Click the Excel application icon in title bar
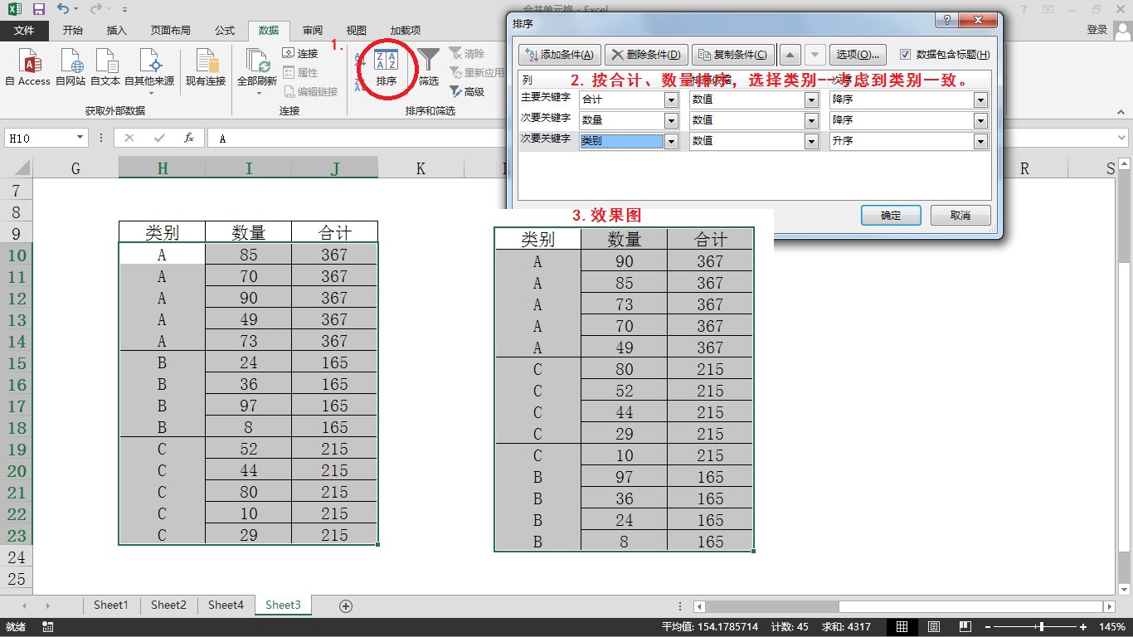Image resolution: width=1133 pixels, height=637 pixels. (x=14, y=9)
